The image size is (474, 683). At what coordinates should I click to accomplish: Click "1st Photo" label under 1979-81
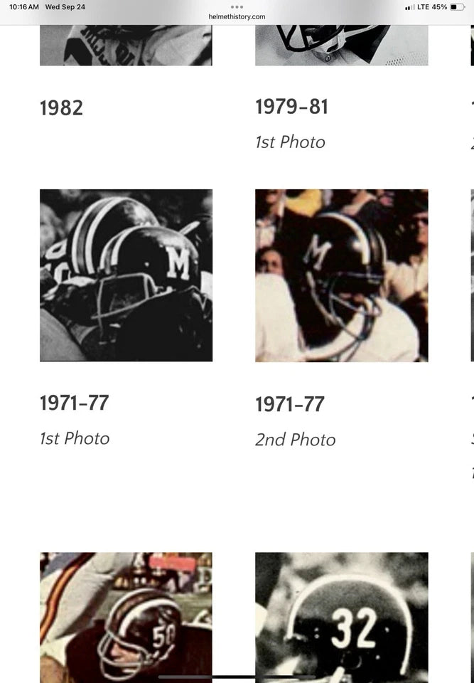[x=290, y=142]
